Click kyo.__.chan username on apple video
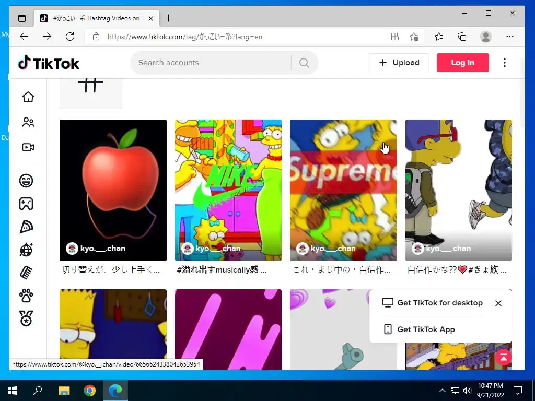535x401 pixels. pos(103,249)
